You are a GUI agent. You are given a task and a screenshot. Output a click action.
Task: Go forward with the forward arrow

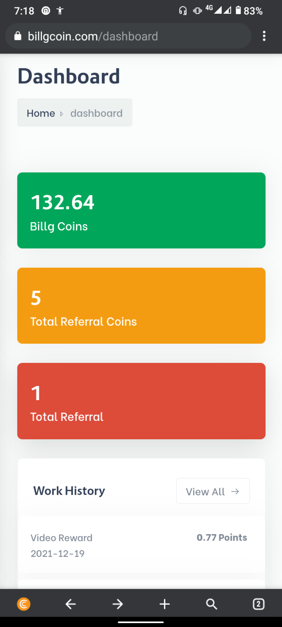[x=118, y=604]
